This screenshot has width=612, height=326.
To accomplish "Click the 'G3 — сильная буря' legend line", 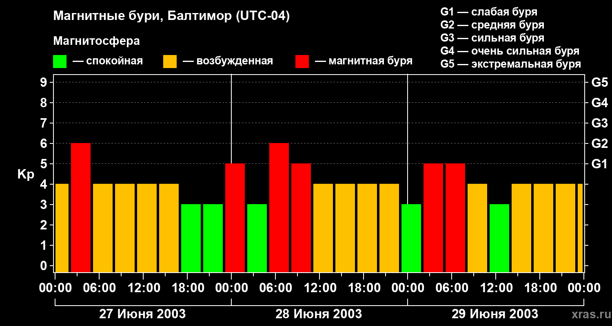I will tap(492, 38).
